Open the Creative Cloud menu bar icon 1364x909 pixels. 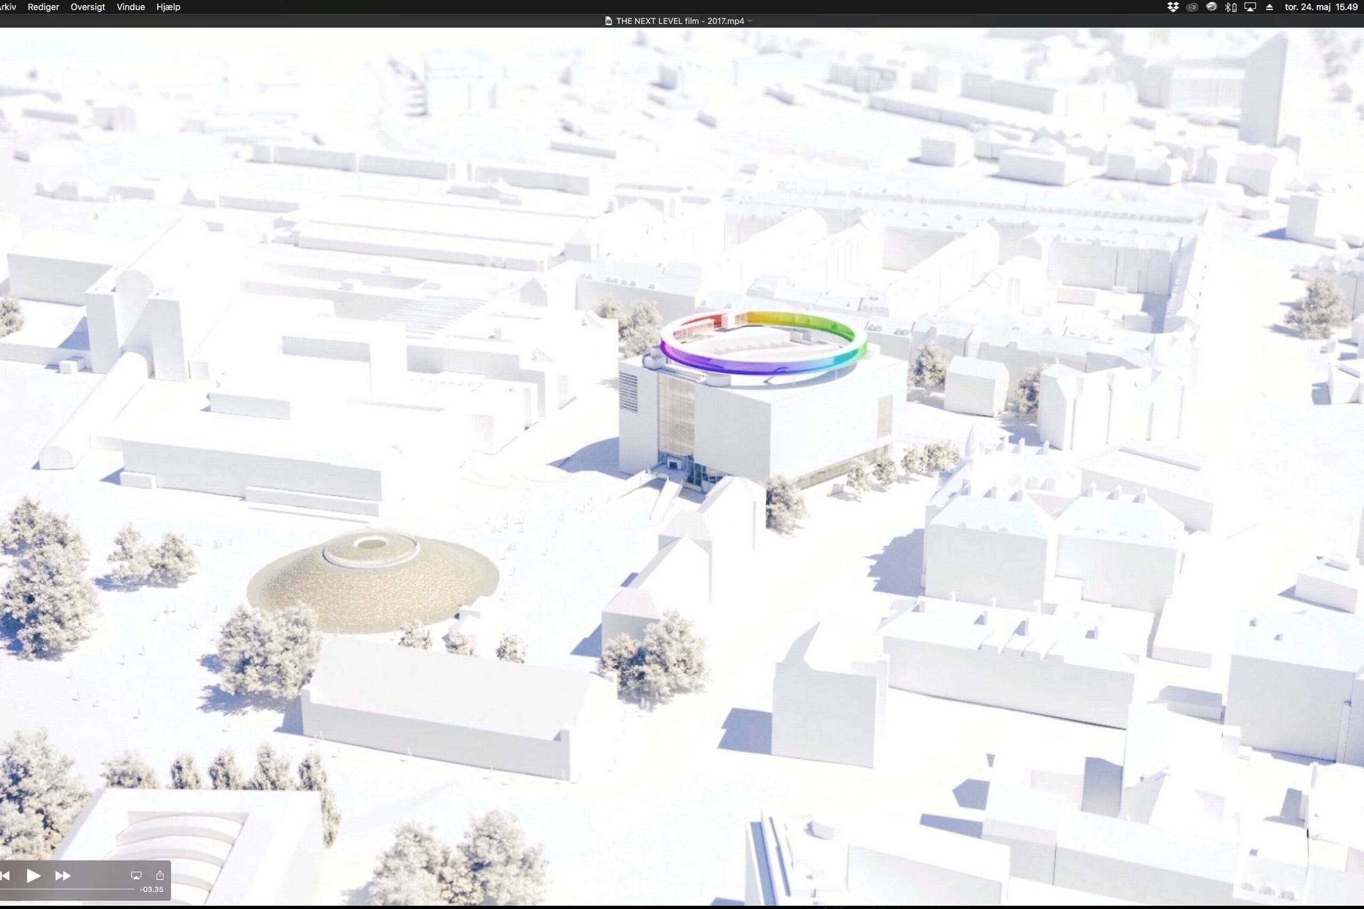1192,7
